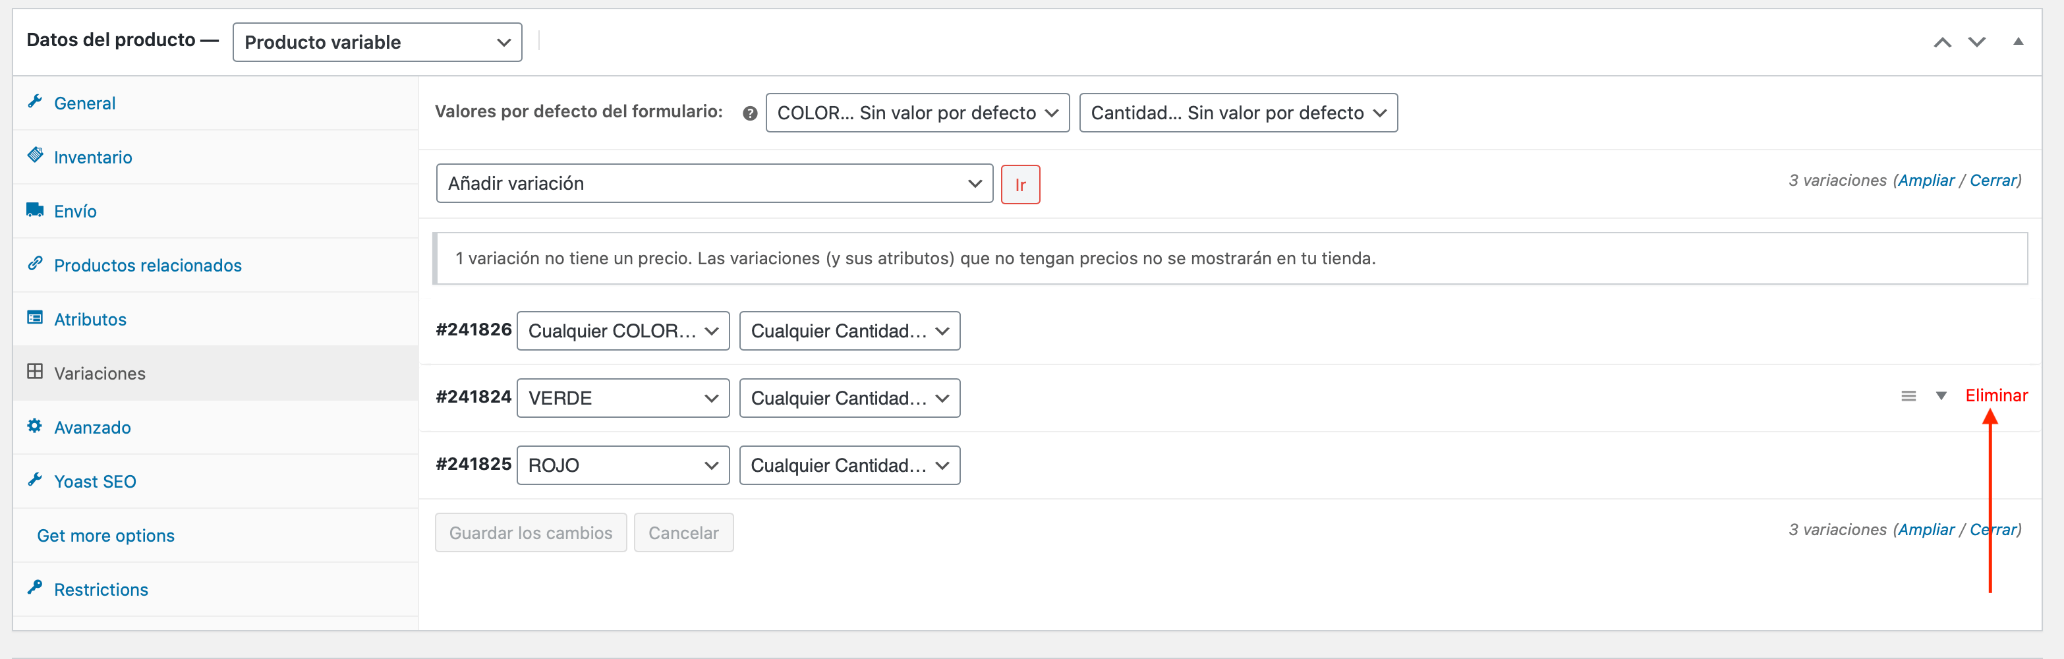Click the Atributos list icon
Screen dimensions: 2064x659
coord(34,318)
